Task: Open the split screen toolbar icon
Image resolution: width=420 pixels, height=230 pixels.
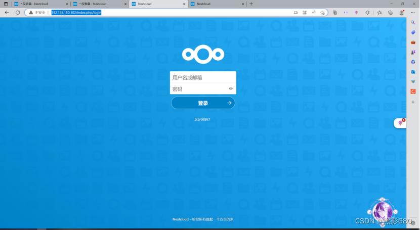Action: click(335, 13)
